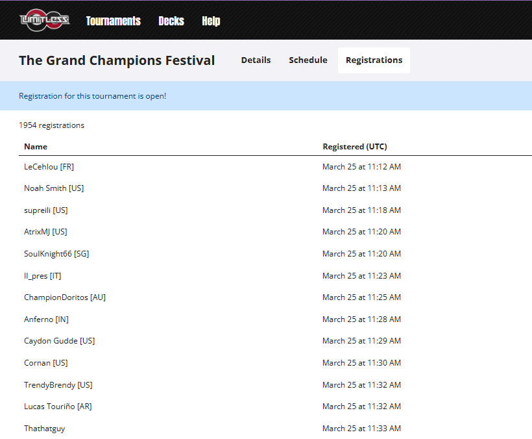Select player ChampionDoritos [AU]
Screen dimensions: 532x439
click(65, 297)
